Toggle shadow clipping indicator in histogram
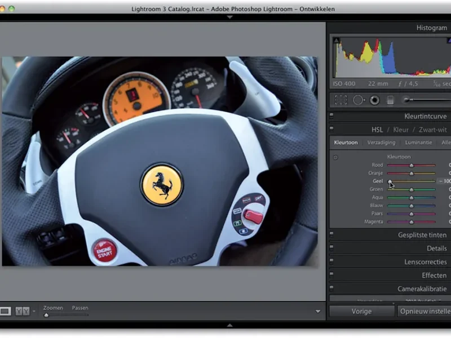 pos(336,40)
